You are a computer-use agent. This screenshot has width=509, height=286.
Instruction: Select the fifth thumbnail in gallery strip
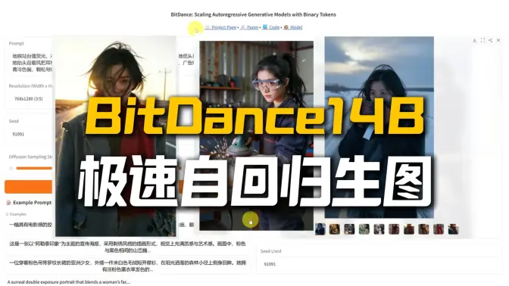379,229
